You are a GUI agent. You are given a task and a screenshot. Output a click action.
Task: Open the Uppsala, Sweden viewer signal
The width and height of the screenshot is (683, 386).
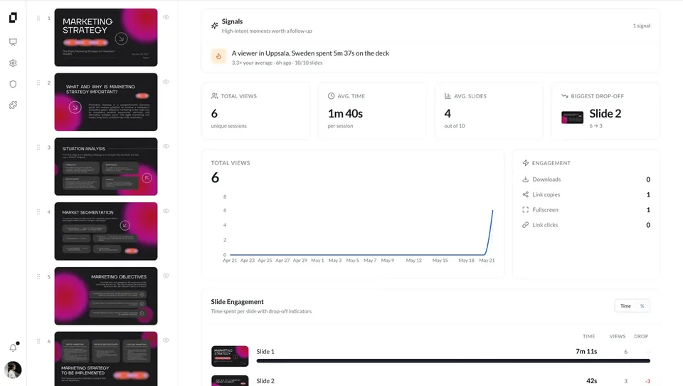(430, 57)
